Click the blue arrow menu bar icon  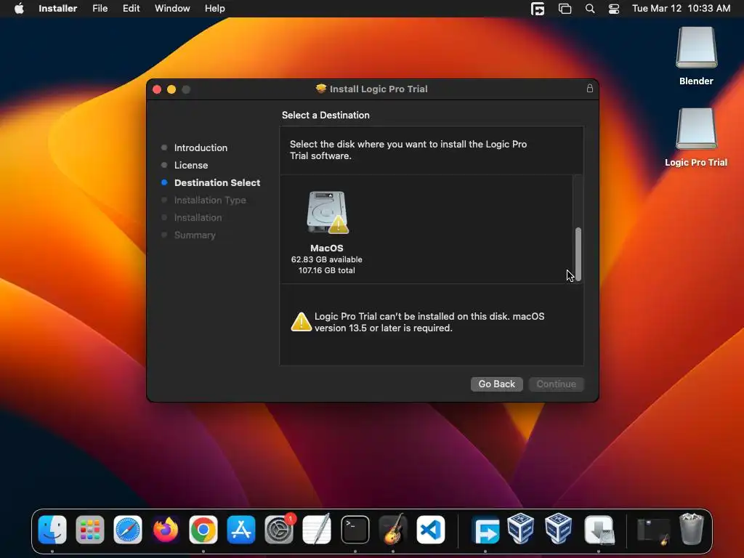click(538, 9)
